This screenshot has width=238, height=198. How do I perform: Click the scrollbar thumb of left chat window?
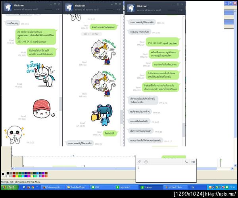coord(61,104)
